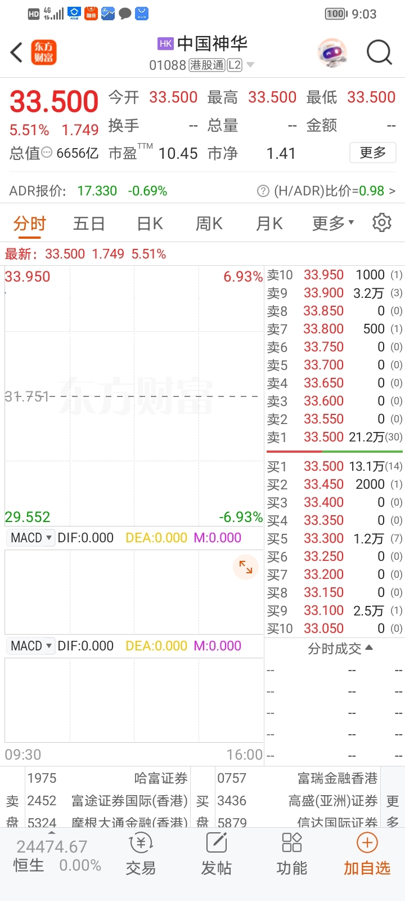Tap the 卖1 order row 33.500
The width and height of the screenshot is (405, 901).
[335, 437]
